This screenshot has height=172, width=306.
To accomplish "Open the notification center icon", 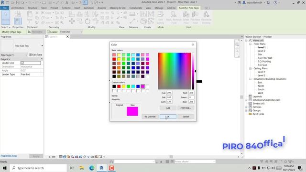I will click(x=300, y=168).
